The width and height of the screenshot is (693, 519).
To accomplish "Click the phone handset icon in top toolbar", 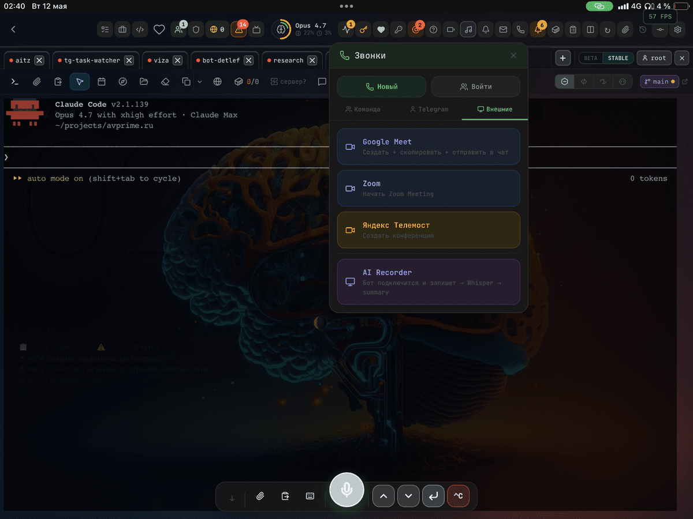I will (x=521, y=29).
